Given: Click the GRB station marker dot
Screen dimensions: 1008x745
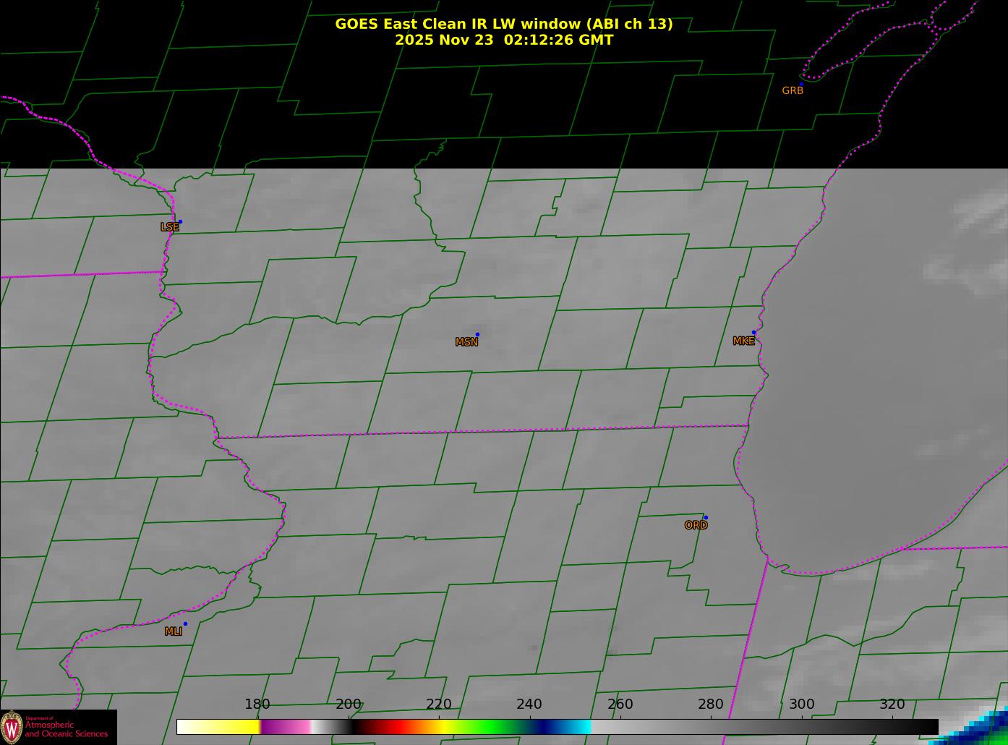Looking at the screenshot, I should point(800,85).
